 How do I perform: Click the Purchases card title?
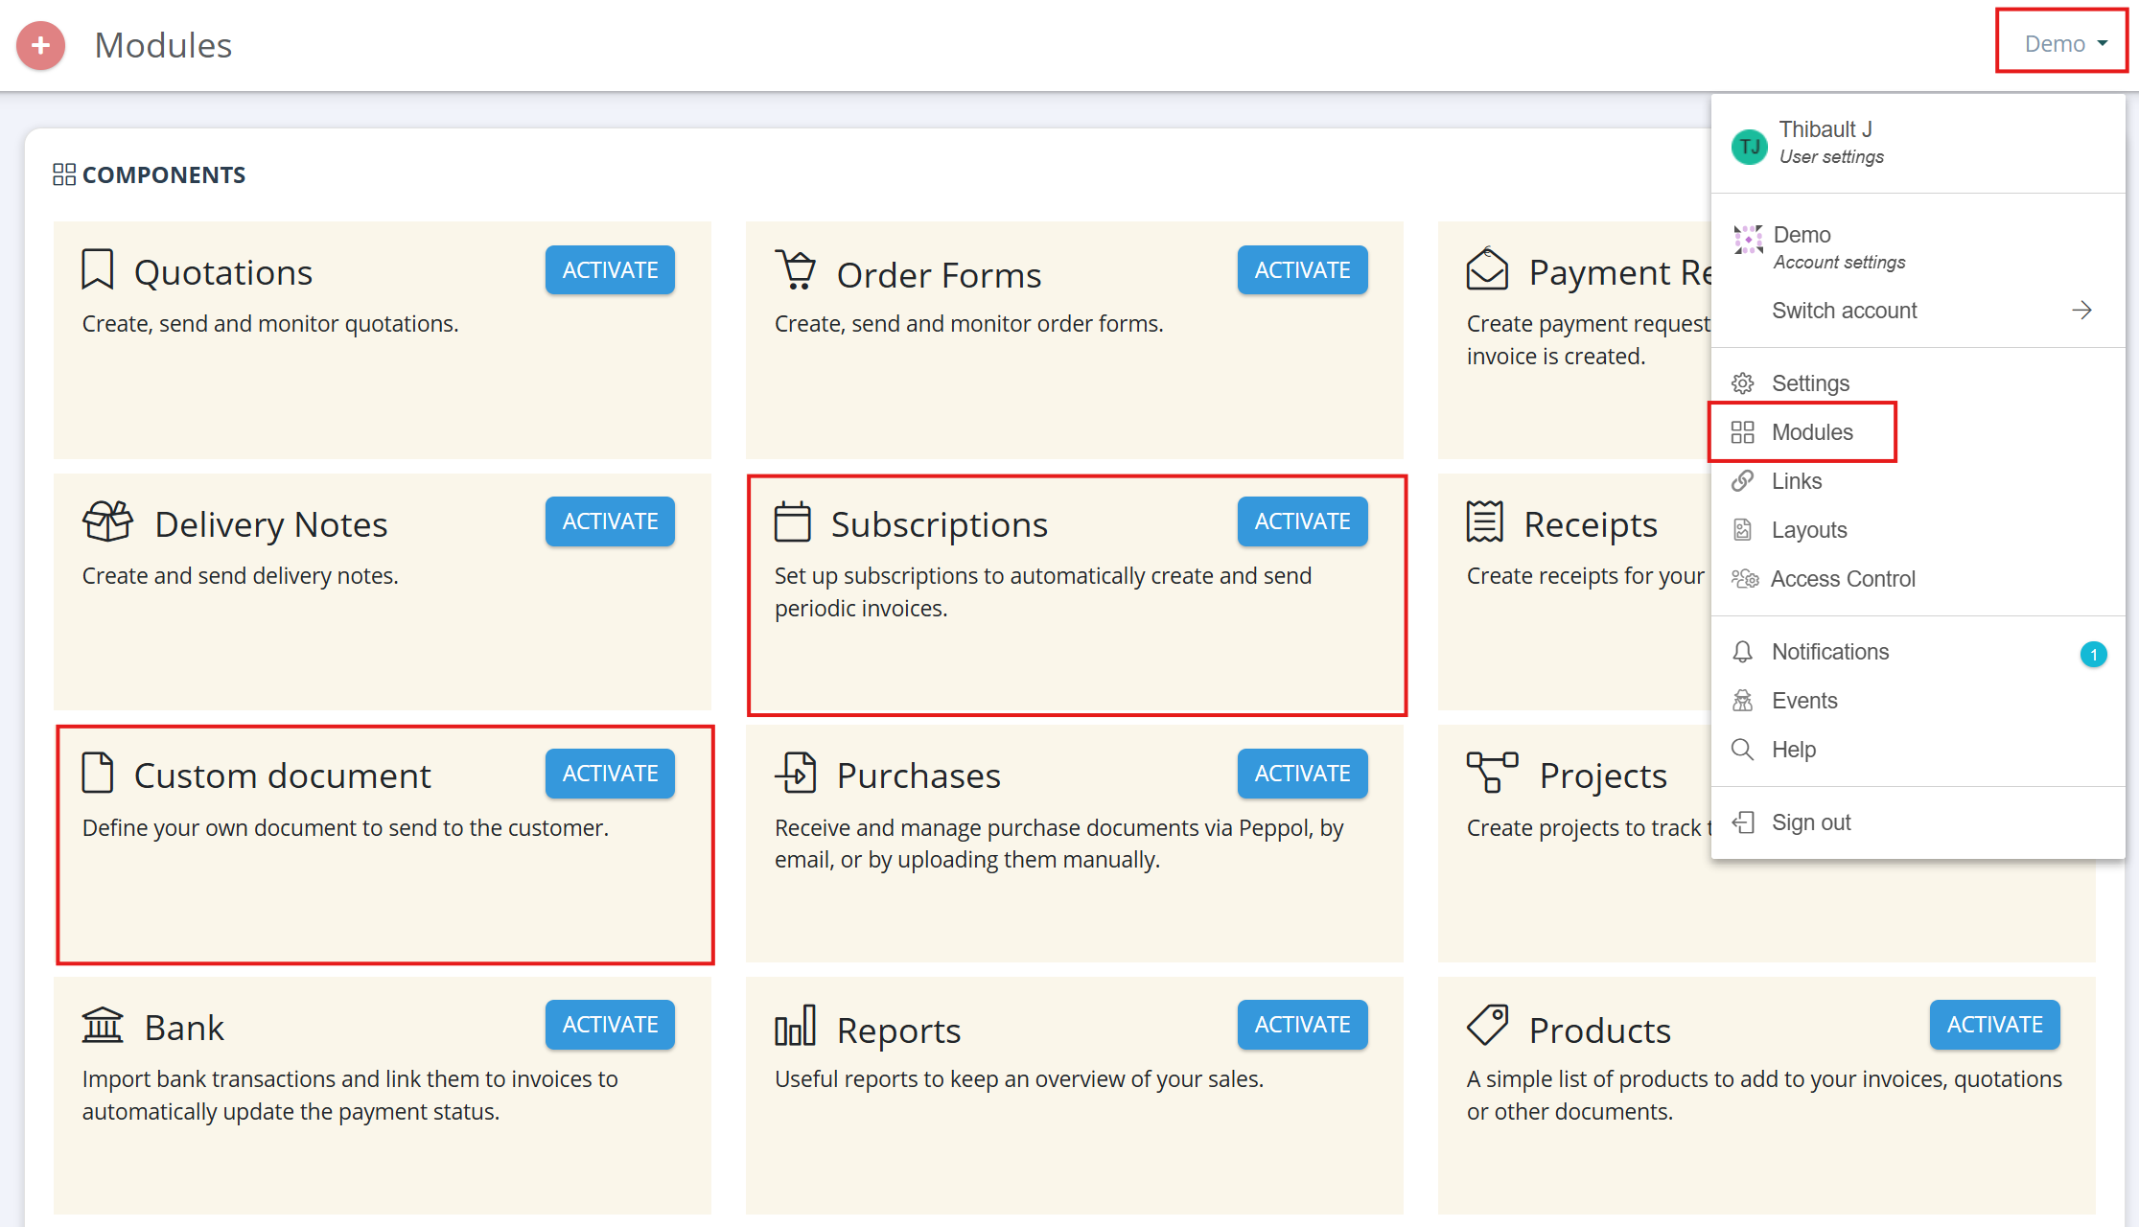pyautogui.click(x=918, y=776)
